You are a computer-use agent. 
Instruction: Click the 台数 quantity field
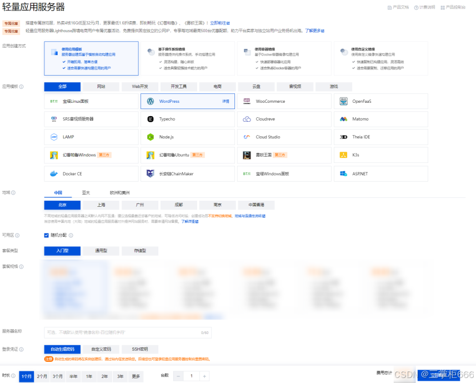click(x=192, y=376)
